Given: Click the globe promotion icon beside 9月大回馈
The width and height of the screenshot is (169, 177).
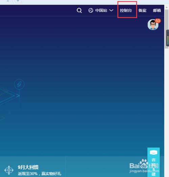Looking at the screenshot, I should click(x=9, y=170).
